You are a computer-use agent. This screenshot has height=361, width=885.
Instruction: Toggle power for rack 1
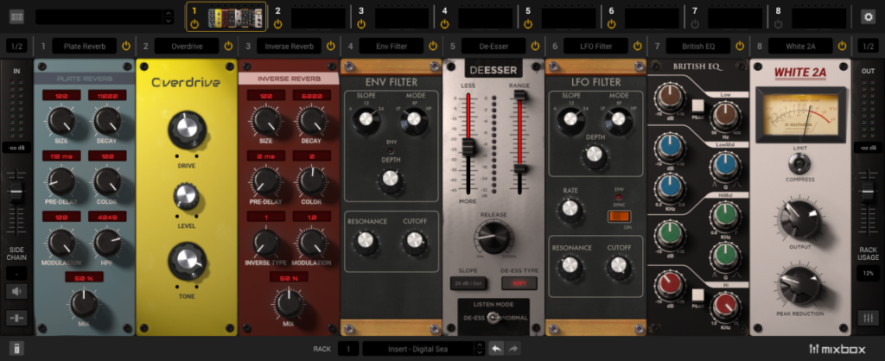[x=194, y=23]
